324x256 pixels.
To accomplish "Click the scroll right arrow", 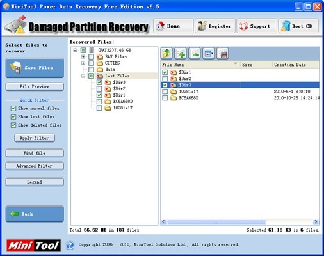I will pos(316,222).
